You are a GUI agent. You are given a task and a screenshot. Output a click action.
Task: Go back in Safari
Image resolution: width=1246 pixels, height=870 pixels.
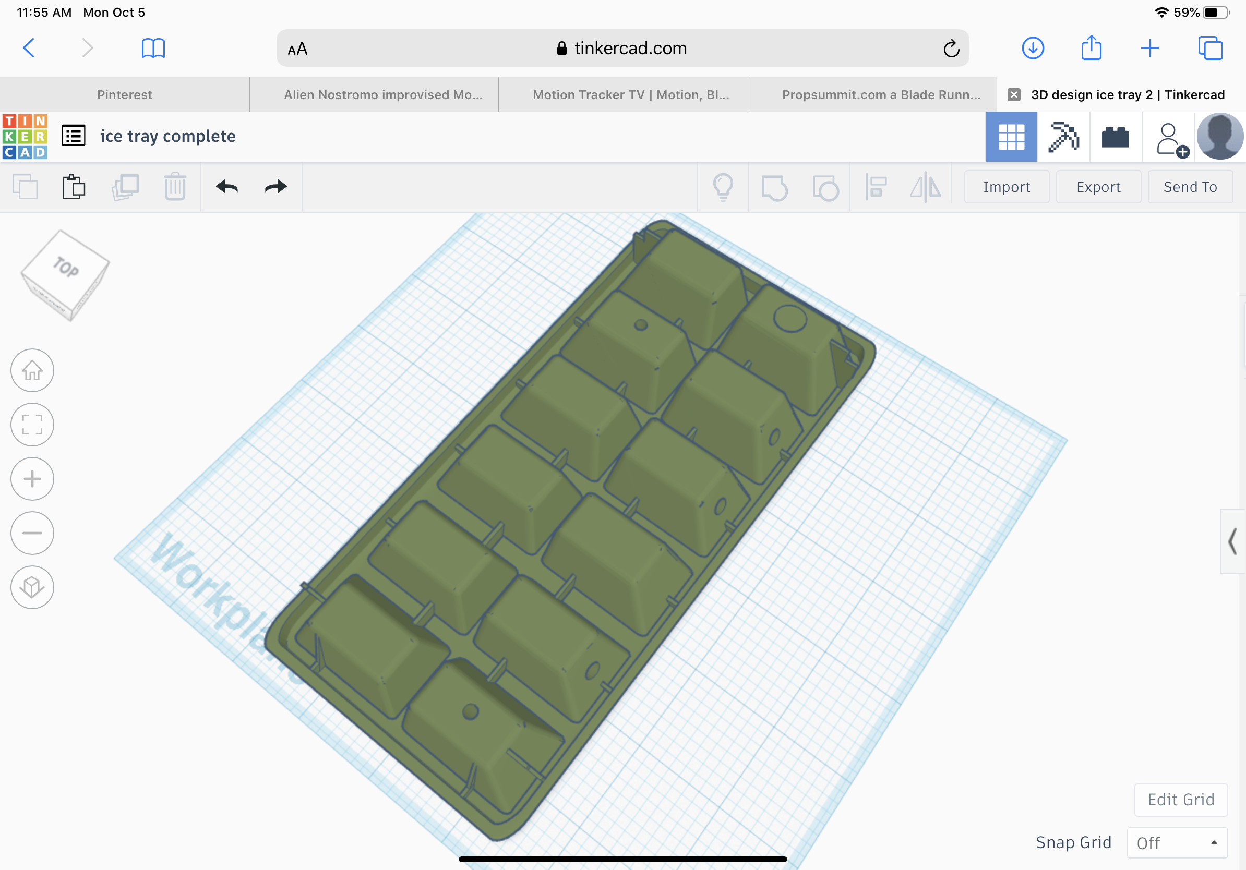click(29, 49)
